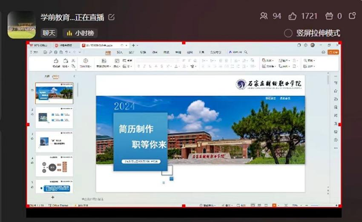Click the search magnifier beside WPS AI
This screenshot has width=362, height=222.
tap(246, 52)
